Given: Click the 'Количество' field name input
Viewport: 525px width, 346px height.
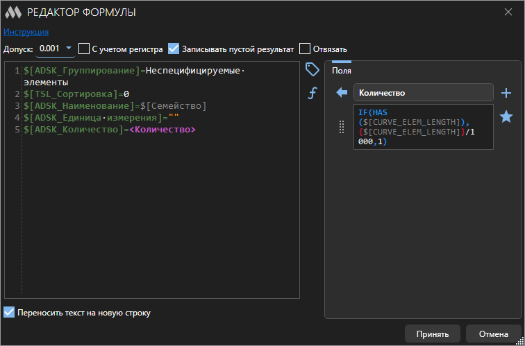Looking at the screenshot, I should [x=423, y=93].
